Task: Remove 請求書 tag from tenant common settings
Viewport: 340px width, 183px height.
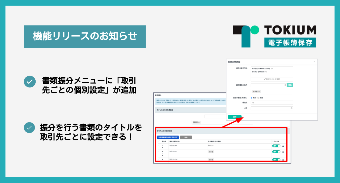Action: [x=199, y=122]
